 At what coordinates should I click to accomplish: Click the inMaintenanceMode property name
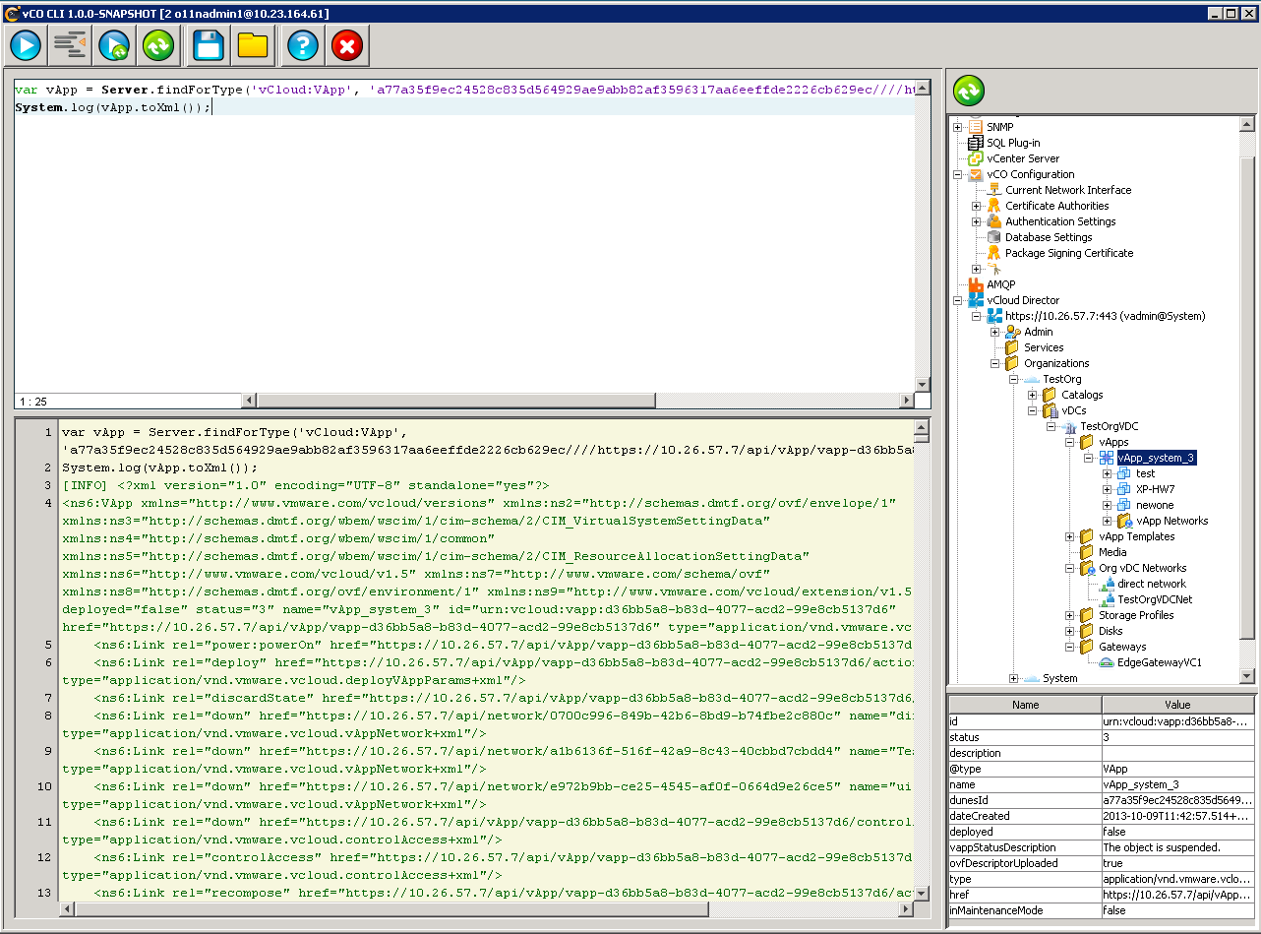[1025, 910]
